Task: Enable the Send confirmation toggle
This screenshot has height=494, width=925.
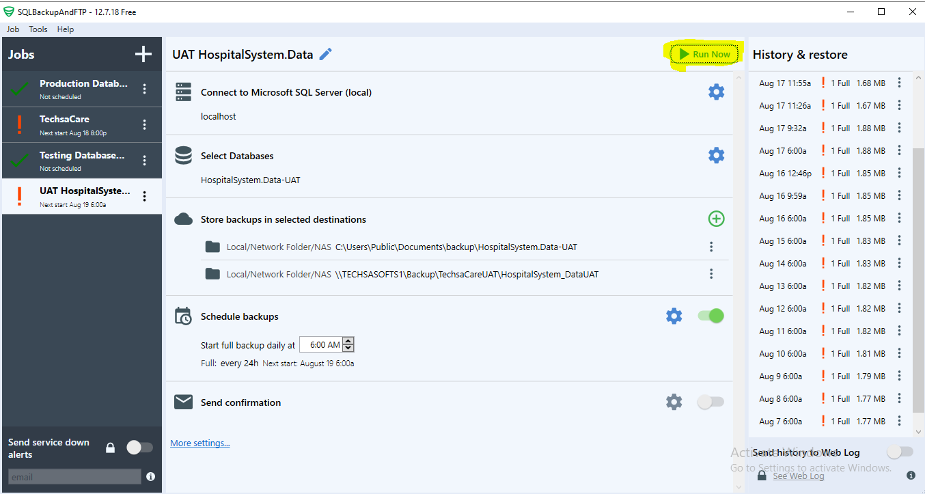Action: [x=710, y=402]
